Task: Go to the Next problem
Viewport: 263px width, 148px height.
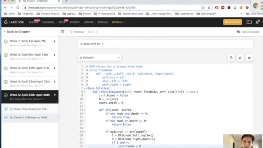Action: point(92,32)
